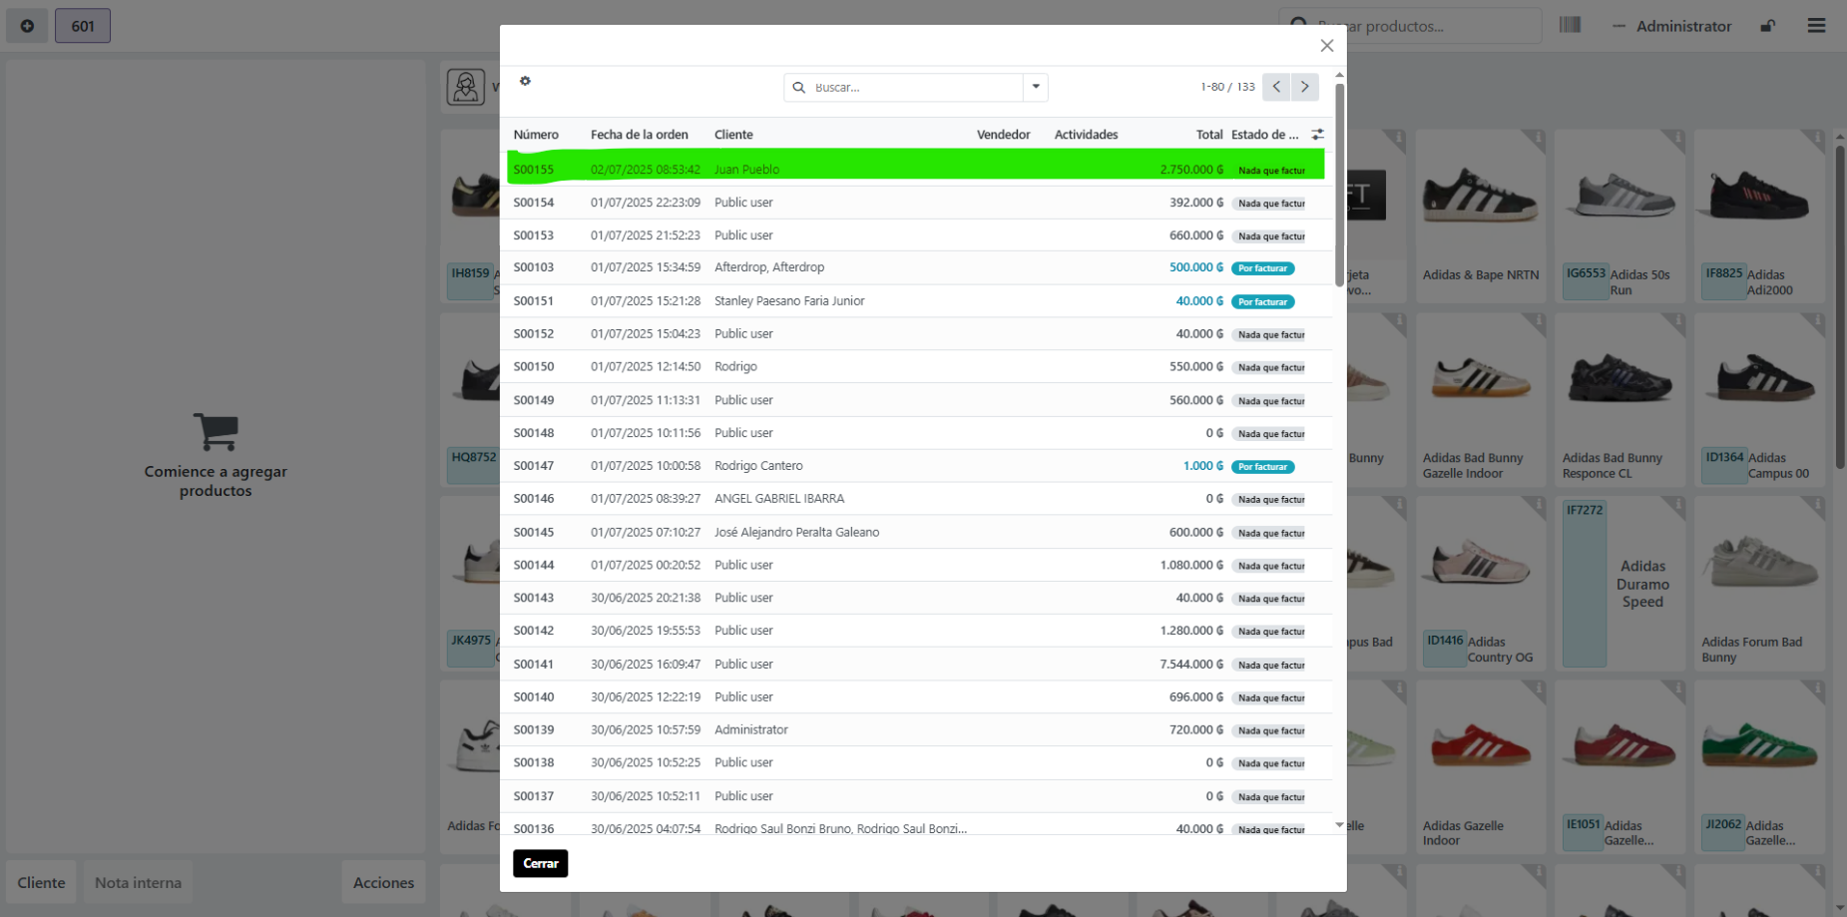Select ID1416 Adidas Country OG product

tap(1481, 583)
